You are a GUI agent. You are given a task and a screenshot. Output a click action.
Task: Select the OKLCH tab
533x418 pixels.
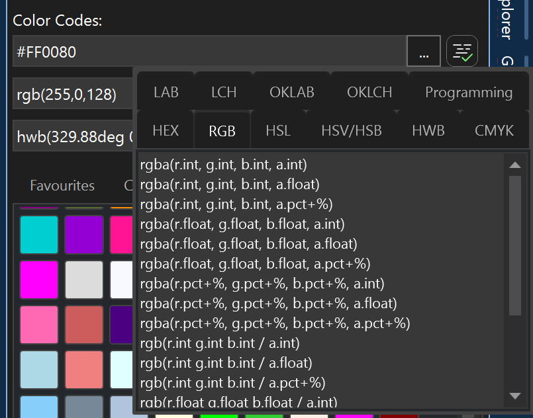point(369,92)
